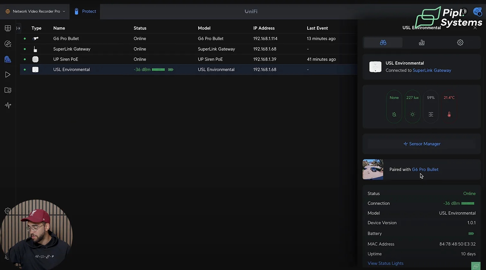The image size is (486, 270).
Task: Click the G6 Pro Bullet camera type icon
Action: pyautogui.click(x=36, y=38)
